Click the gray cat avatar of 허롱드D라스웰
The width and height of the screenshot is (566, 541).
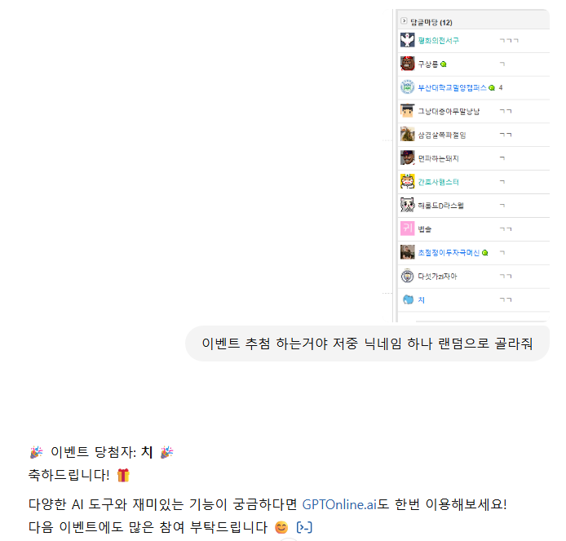click(x=407, y=205)
